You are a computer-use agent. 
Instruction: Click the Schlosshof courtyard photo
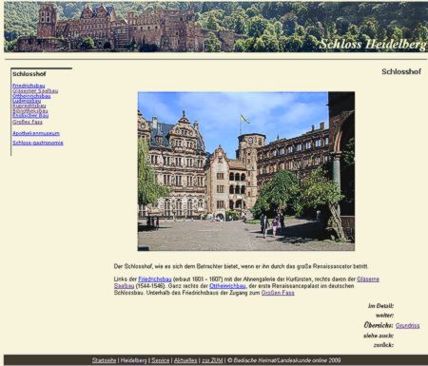246,171
